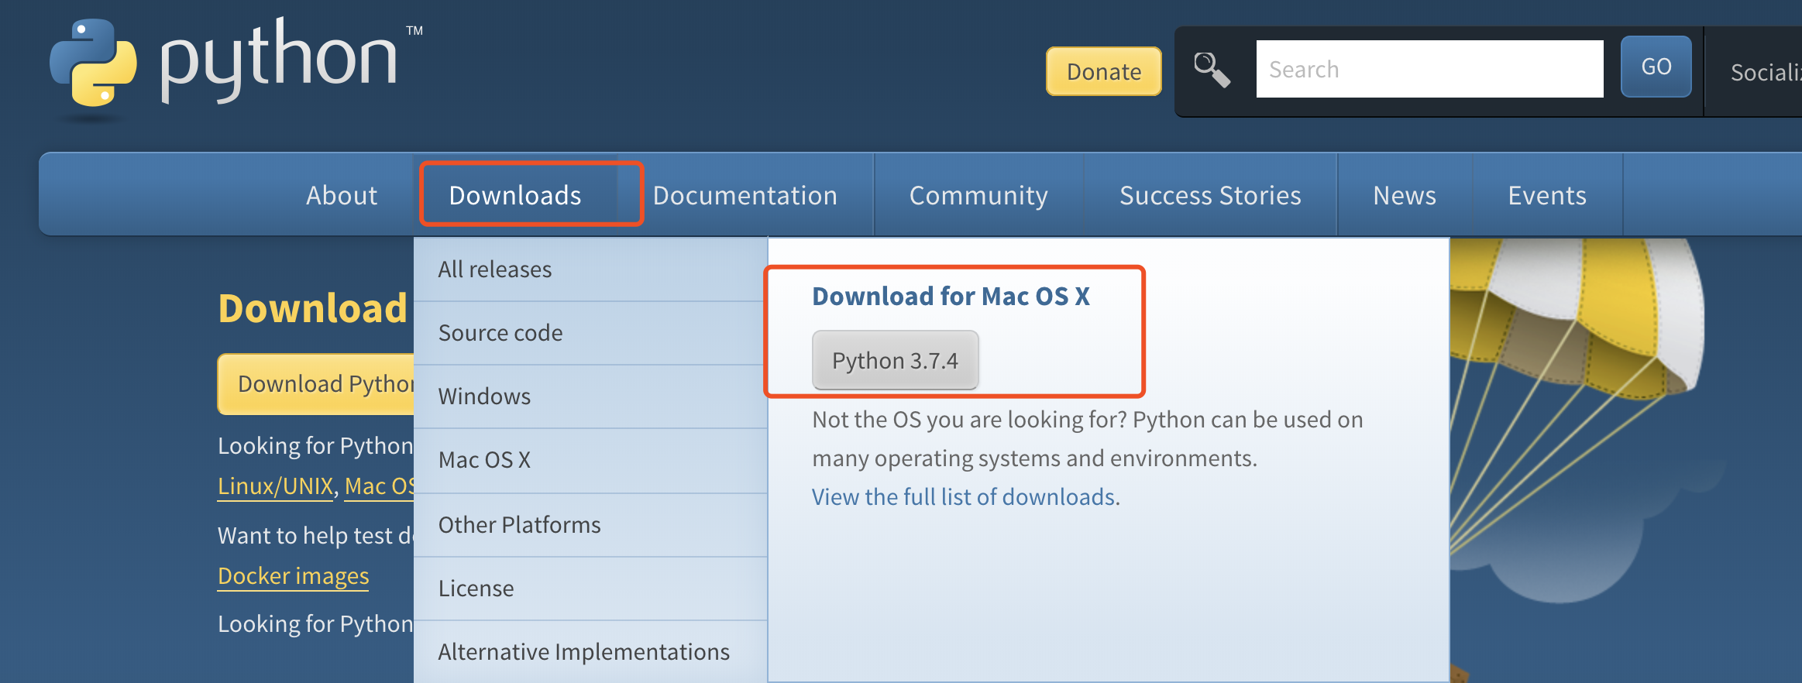Select Source code in Downloads dropdown

click(x=590, y=333)
